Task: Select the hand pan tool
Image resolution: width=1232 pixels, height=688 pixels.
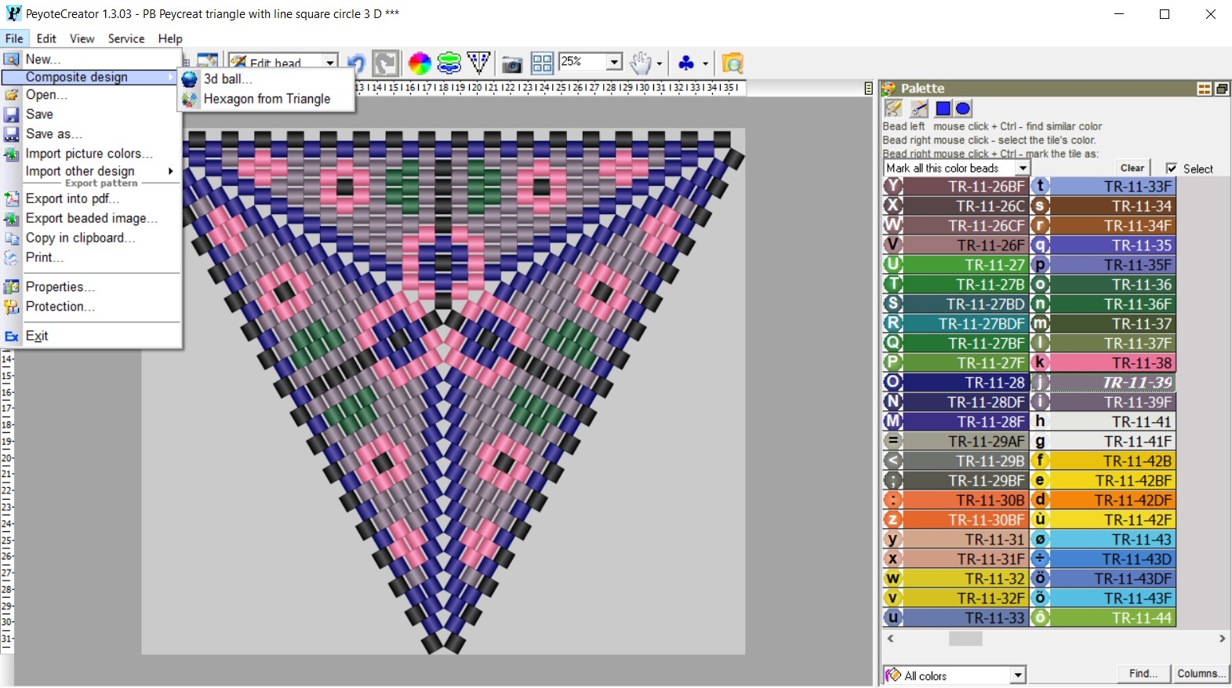Action: click(641, 63)
